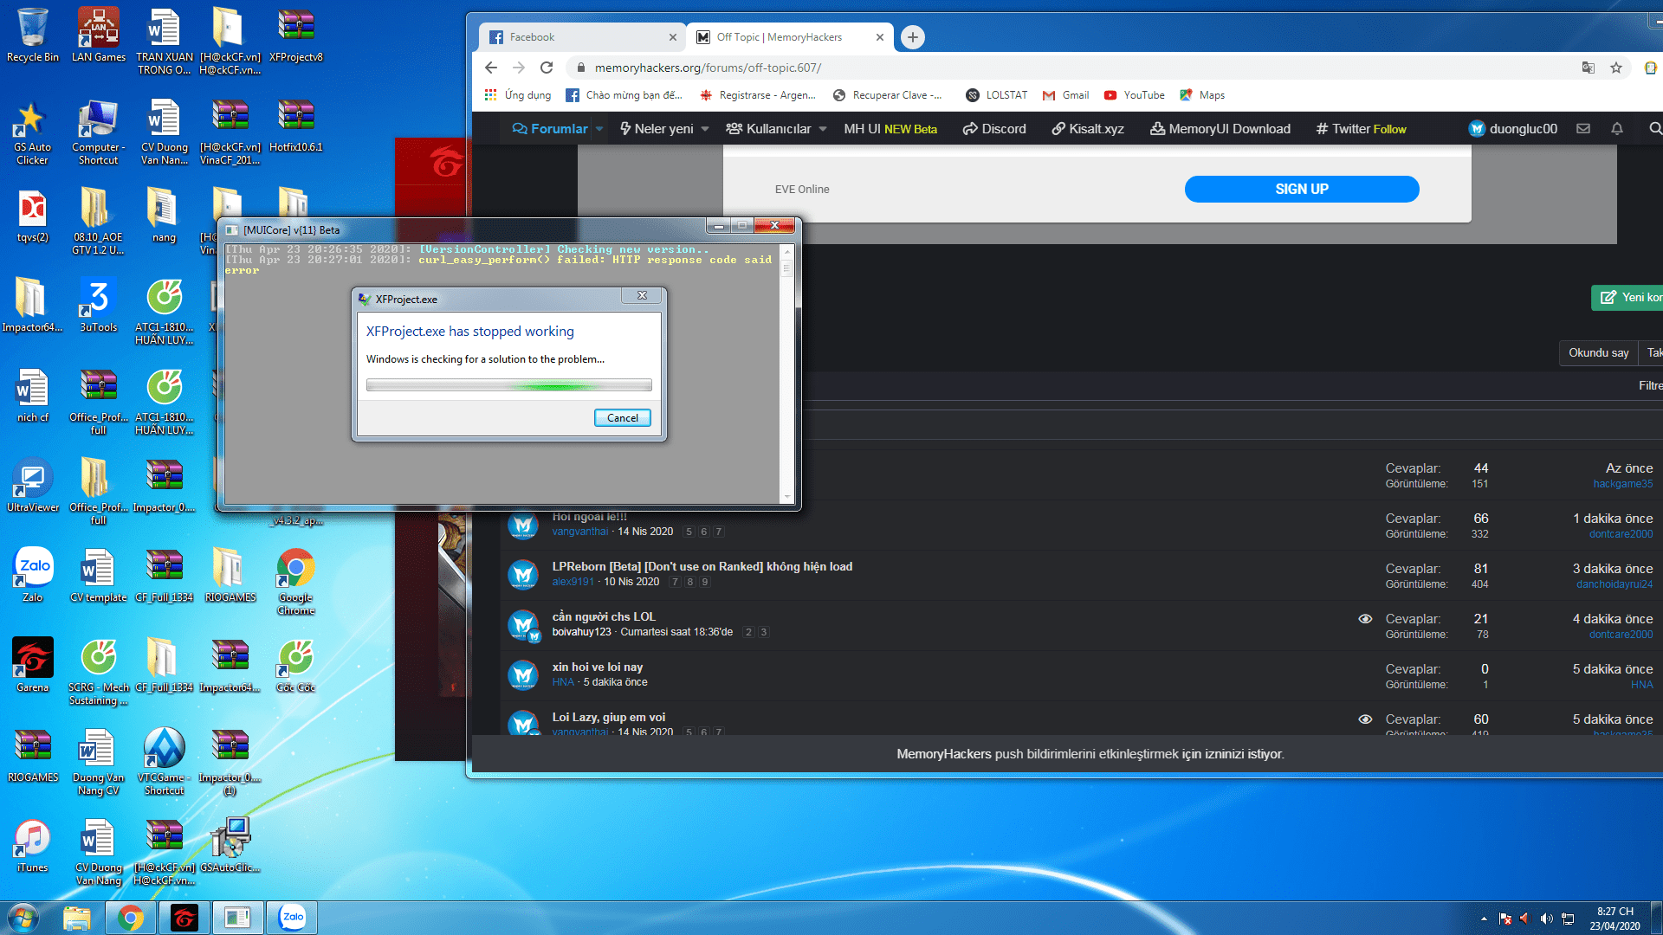
Task: Open the forum notifications bell
Action: click(x=1617, y=129)
